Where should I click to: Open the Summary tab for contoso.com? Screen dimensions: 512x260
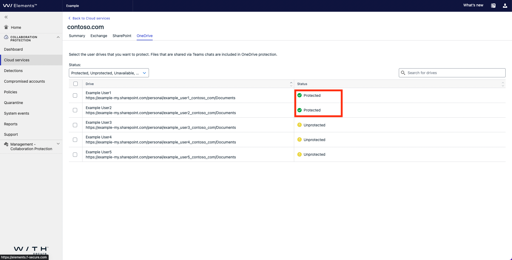(77, 36)
